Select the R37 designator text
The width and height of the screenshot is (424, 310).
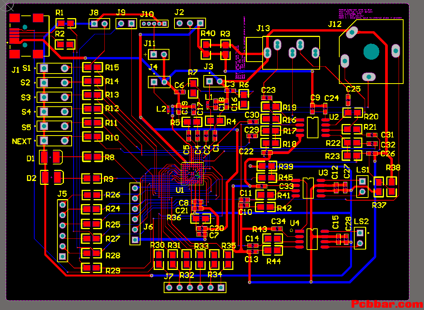coord(379,205)
